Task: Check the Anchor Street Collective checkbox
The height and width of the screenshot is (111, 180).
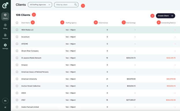Action: pos(17,86)
